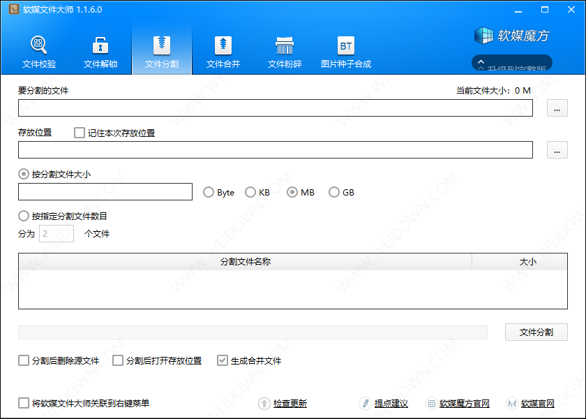Enable 记住本次存放位置 checkbox
The width and height of the screenshot is (586, 419).
(x=80, y=133)
